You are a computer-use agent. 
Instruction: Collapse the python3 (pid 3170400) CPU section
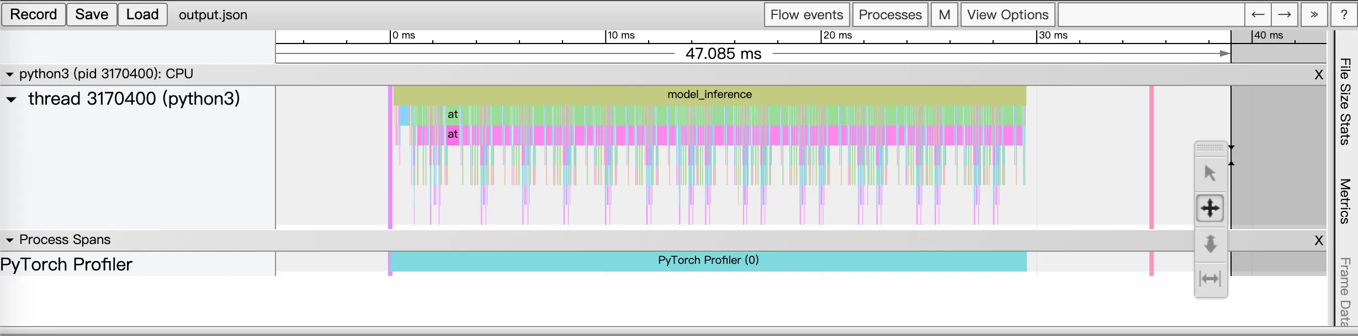point(9,74)
